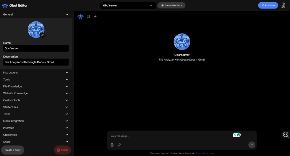Expand the Tools section
This screenshot has height=156, width=290.
[x=36, y=79]
